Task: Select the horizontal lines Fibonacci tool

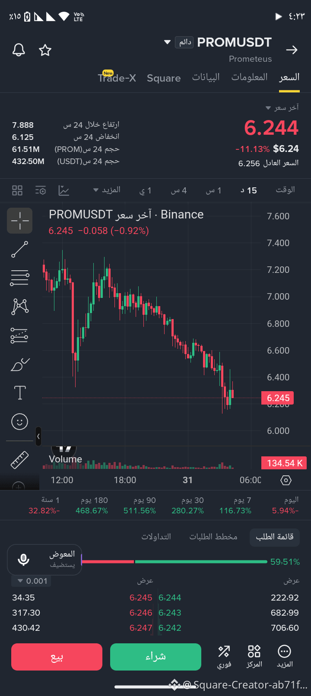Action: (19, 278)
